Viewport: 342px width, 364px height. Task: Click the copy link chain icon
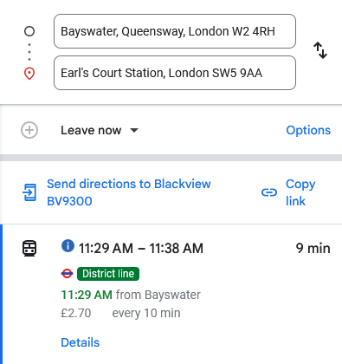[269, 192]
